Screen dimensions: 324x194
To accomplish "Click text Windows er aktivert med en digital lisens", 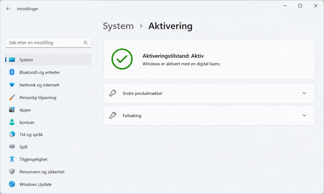I will [181, 64].
